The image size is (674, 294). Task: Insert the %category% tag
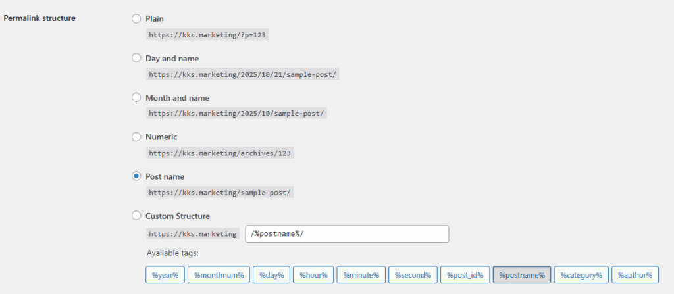click(581, 275)
